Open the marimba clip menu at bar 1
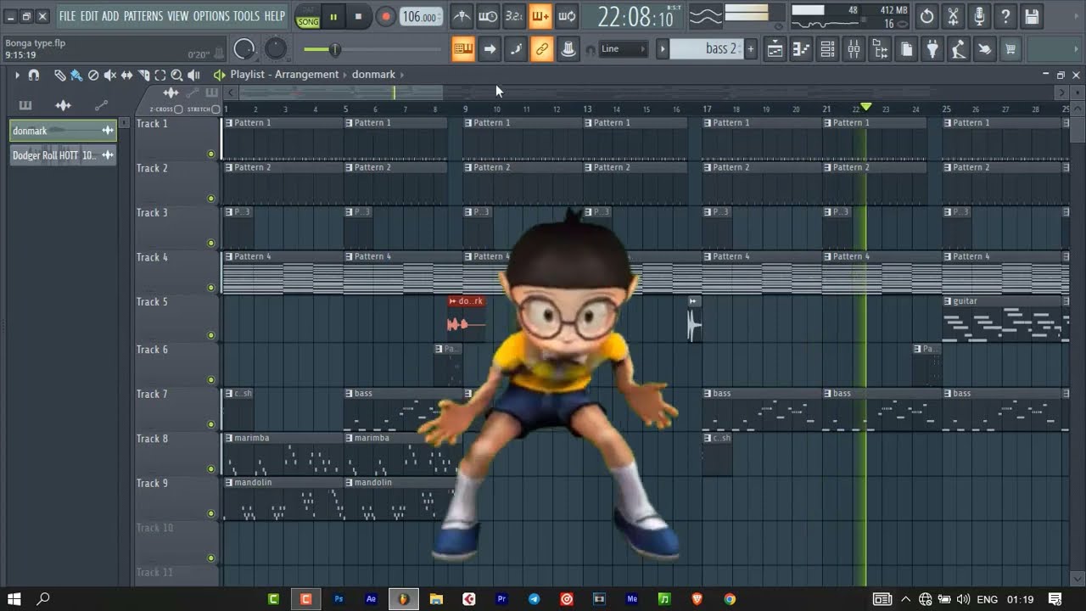Screen dimensions: 1086x611 (229, 439)
